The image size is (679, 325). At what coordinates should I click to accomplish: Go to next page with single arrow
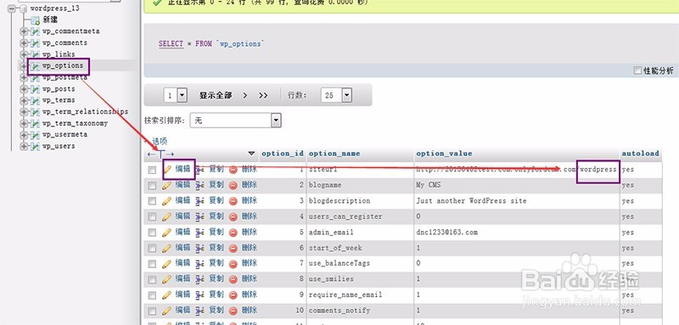(x=245, y=96)
